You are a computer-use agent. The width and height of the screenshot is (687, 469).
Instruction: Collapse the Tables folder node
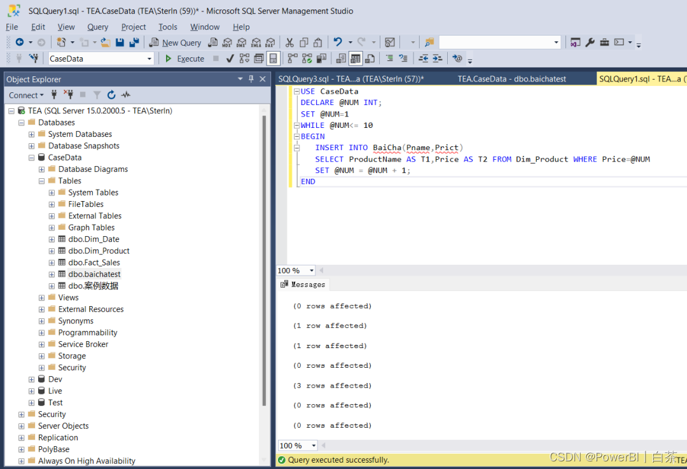[41, 181]
